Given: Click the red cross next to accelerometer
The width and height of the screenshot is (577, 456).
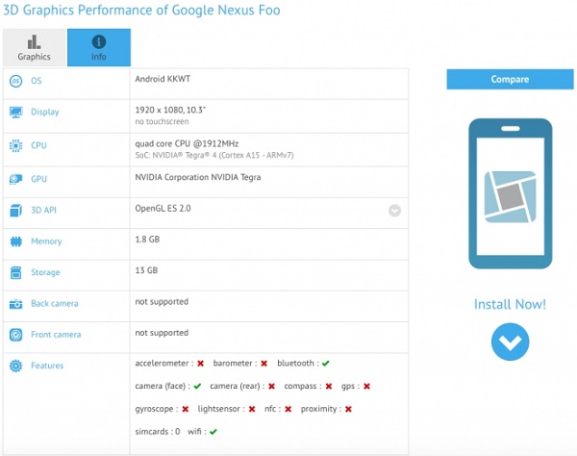Looking at the screenshot, I should click(201, 364).
